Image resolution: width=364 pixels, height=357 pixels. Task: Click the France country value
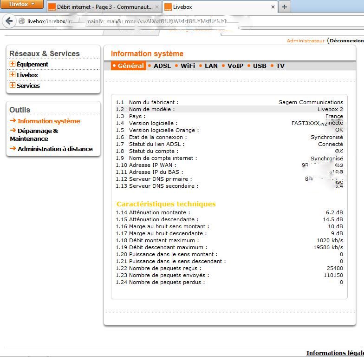click(334, 116)
